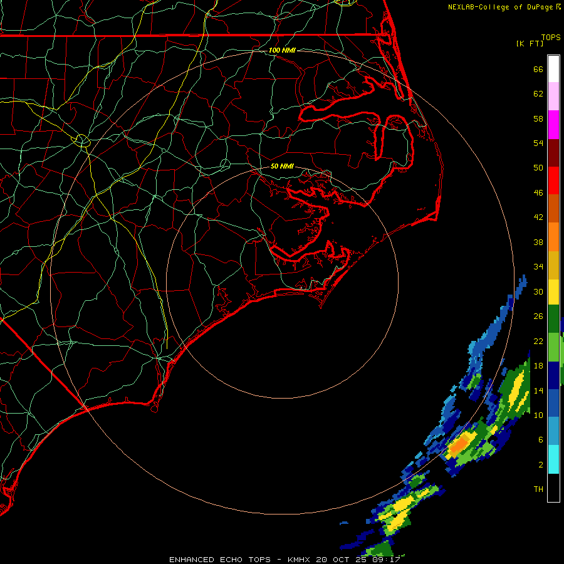This screenshot has height=564, width=564.
Task: Click the legend value 66
Action: click(x=538, y=69)
